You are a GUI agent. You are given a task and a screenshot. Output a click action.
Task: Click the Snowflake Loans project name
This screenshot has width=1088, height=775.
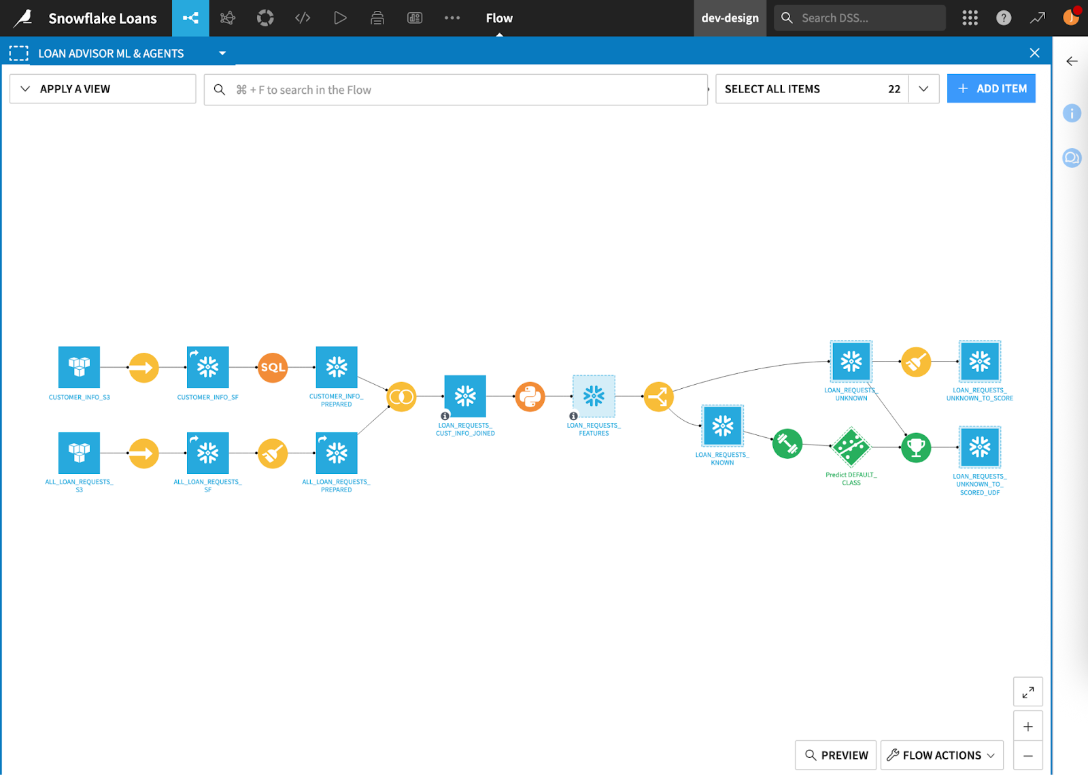click(x=103, y=18)
